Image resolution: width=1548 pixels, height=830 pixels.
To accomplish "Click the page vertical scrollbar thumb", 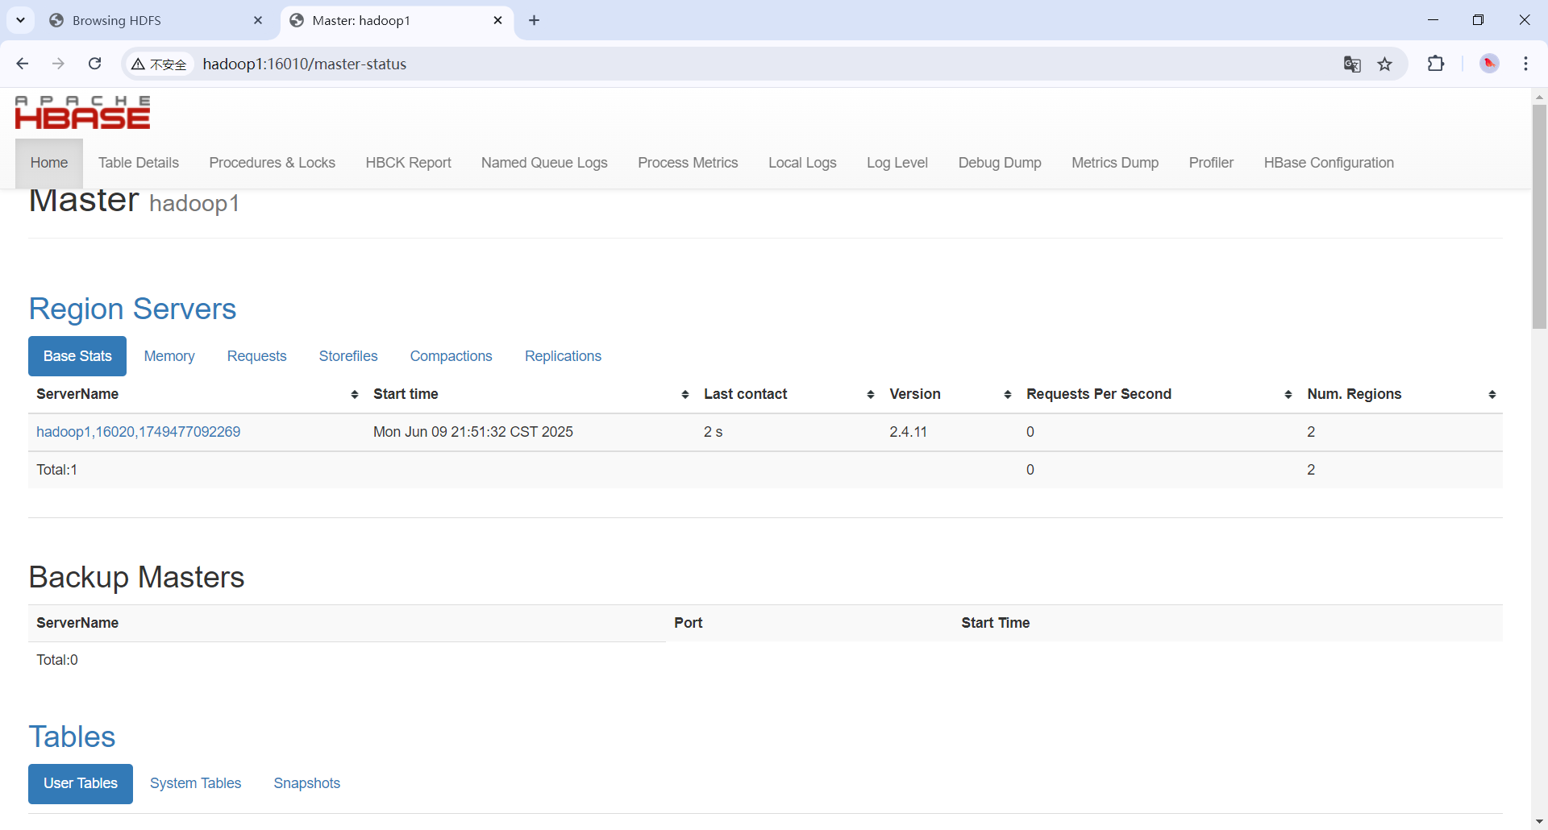I will click(1539, 216).
